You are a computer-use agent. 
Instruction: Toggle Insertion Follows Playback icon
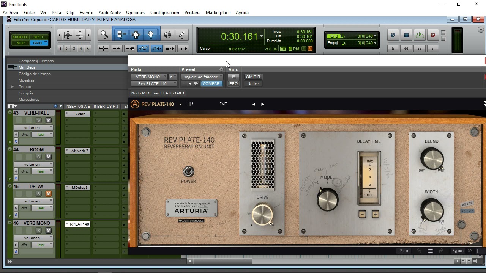[183, 49]
